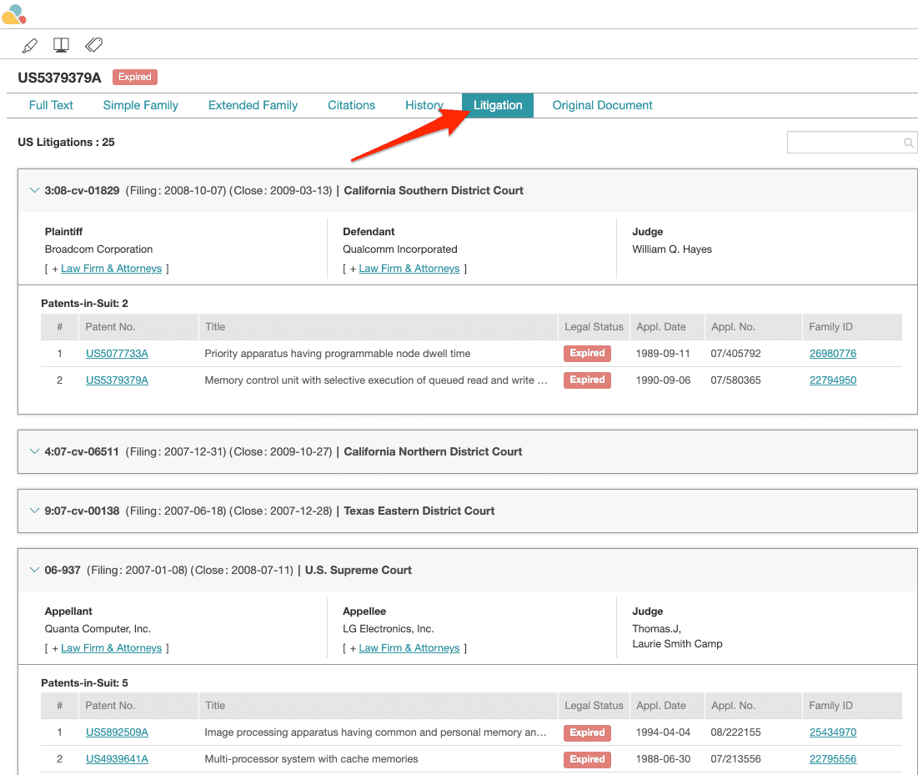Viewport: 918px width, 775px height.
Task: Click 'Image processing apparatus having common' title
Action: click(x=375, y=732)
